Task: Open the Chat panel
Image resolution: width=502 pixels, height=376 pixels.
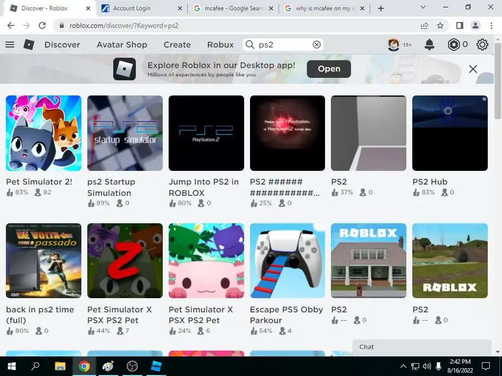Action: point(422,348)
